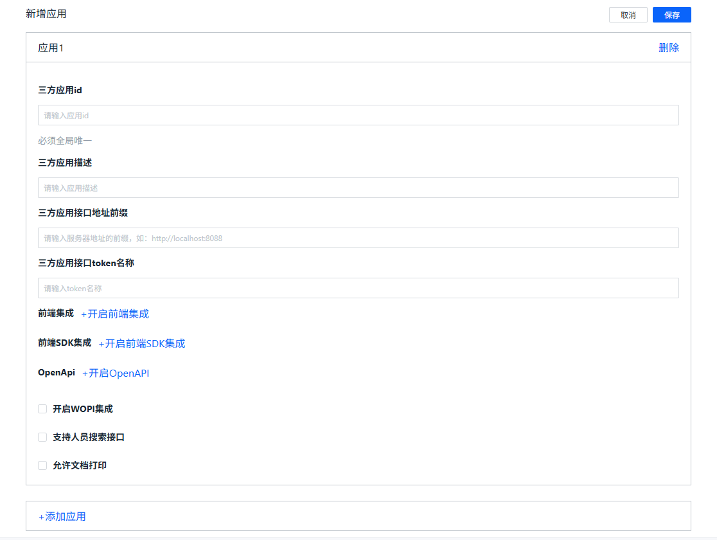Click the 删除 link to delete 应用1

670,48
